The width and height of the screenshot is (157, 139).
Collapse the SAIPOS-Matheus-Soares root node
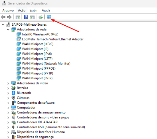tap(3, 24)
